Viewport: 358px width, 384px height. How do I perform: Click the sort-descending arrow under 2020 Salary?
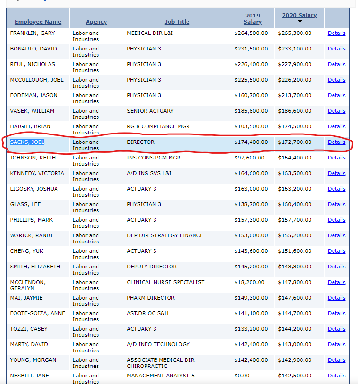click(300, 21)
